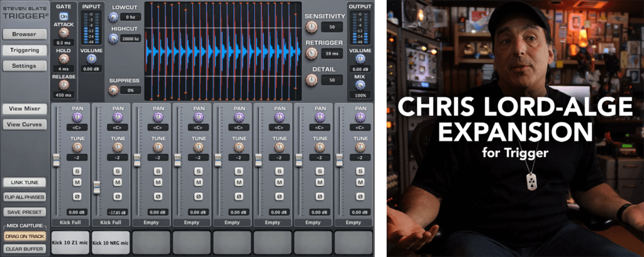Click the Retrigger knob
This screenshot has width=644, height=257.
312,53
